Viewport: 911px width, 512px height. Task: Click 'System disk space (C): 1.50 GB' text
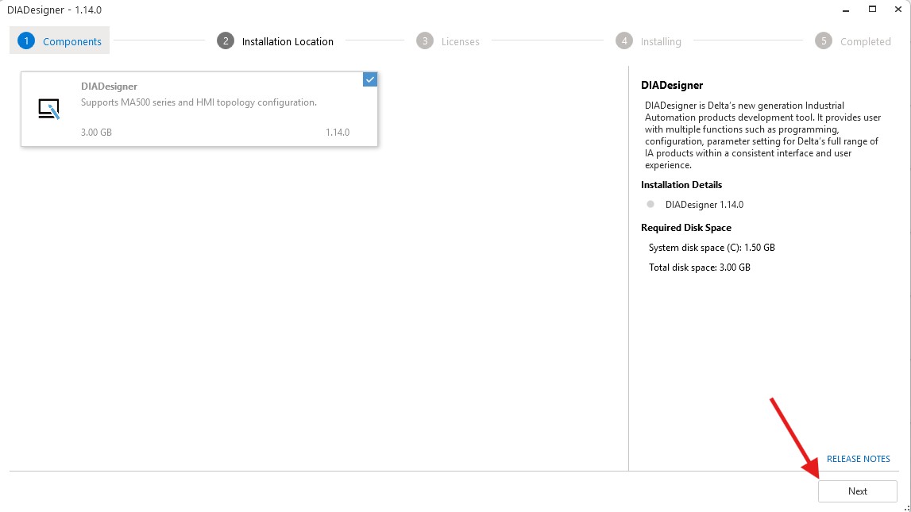click(712, 248)
